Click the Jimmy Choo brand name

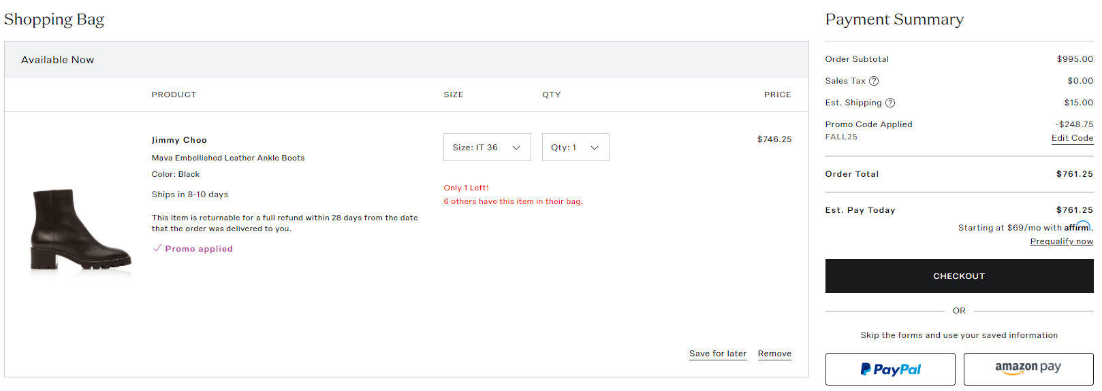[179, 140]
